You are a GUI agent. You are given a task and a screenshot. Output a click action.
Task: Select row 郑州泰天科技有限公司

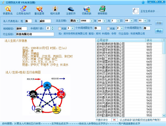click(129, 97)
